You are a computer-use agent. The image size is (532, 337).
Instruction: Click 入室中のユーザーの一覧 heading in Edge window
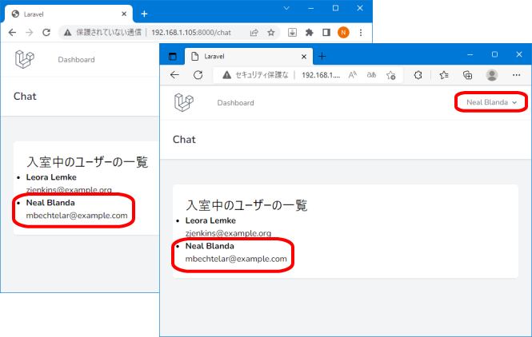[246, 205]
